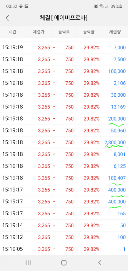Tap the 체결 [에이비프로바] title
128x271 pixels.
pyautogui.click(x=64, y=18)
